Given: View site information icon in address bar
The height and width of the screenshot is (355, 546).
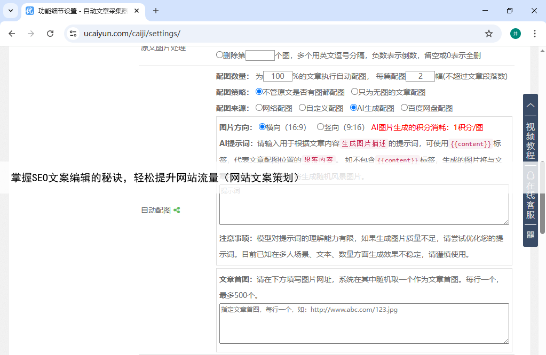Looking at the screenshot, I should coord(73,34).
